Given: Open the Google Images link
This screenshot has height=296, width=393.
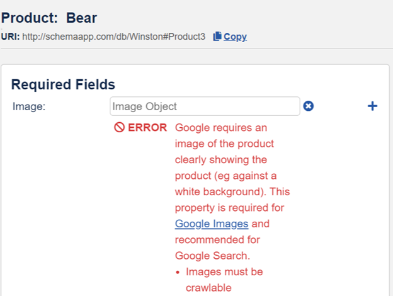Looking at the screenshot, I should 212,224.
